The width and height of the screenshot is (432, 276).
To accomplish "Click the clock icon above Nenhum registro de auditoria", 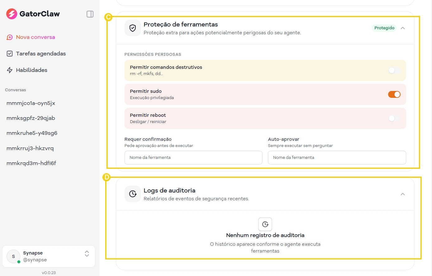I will (x=265, y=224).
